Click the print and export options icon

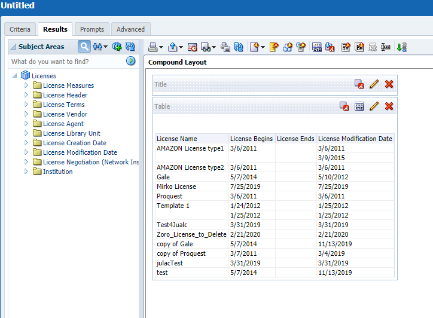[x=225, y=47]
